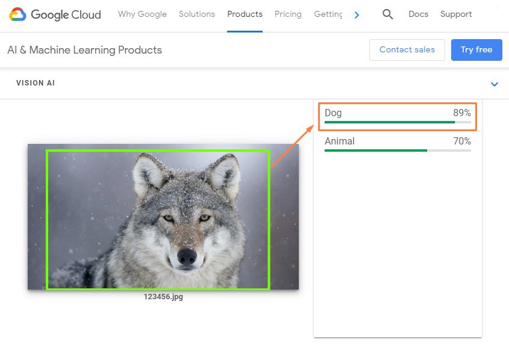Click the Support link
The width and height of the screenshot is (509, 354).
[x=456, y=14]
